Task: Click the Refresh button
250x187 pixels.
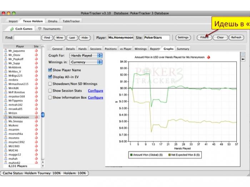Action: pyautogui.click(x=236, y=37)
